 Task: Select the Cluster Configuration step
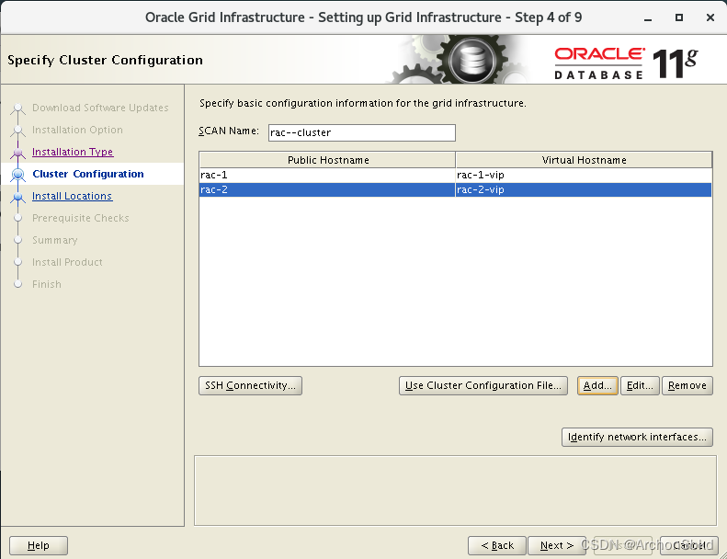88,174
